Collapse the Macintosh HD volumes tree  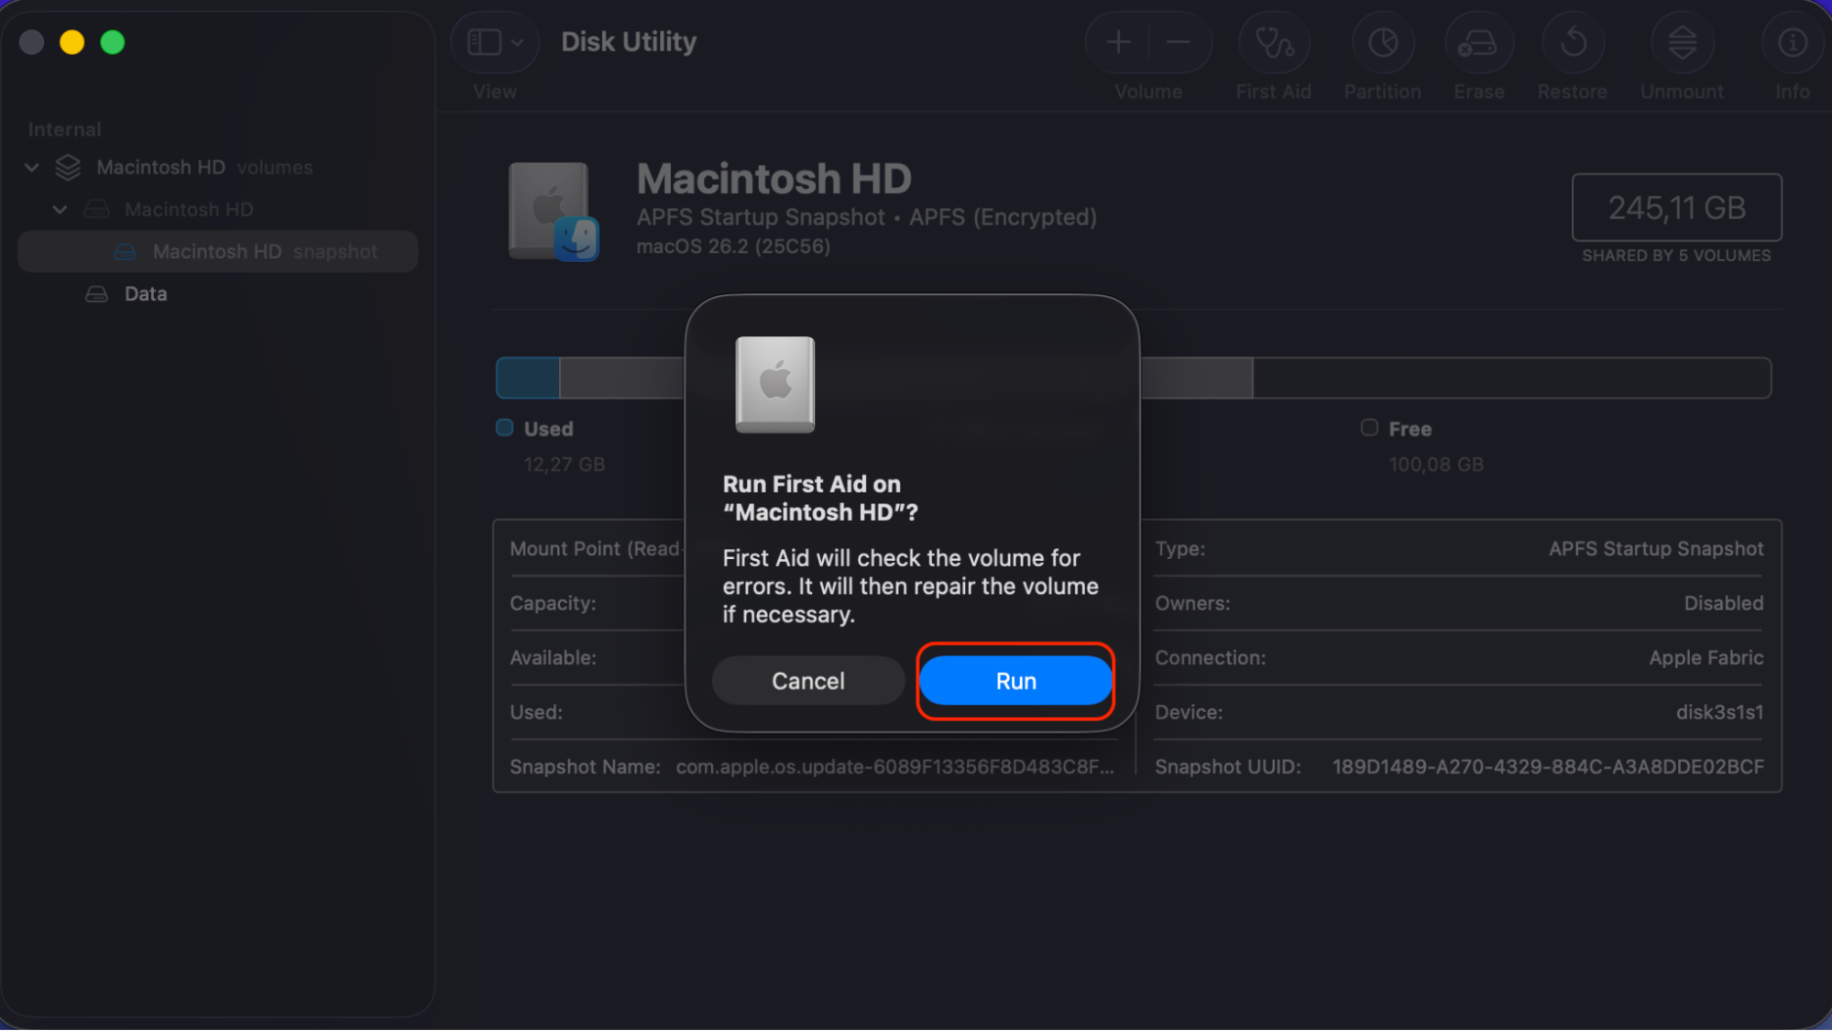click(x=31, y=167)
